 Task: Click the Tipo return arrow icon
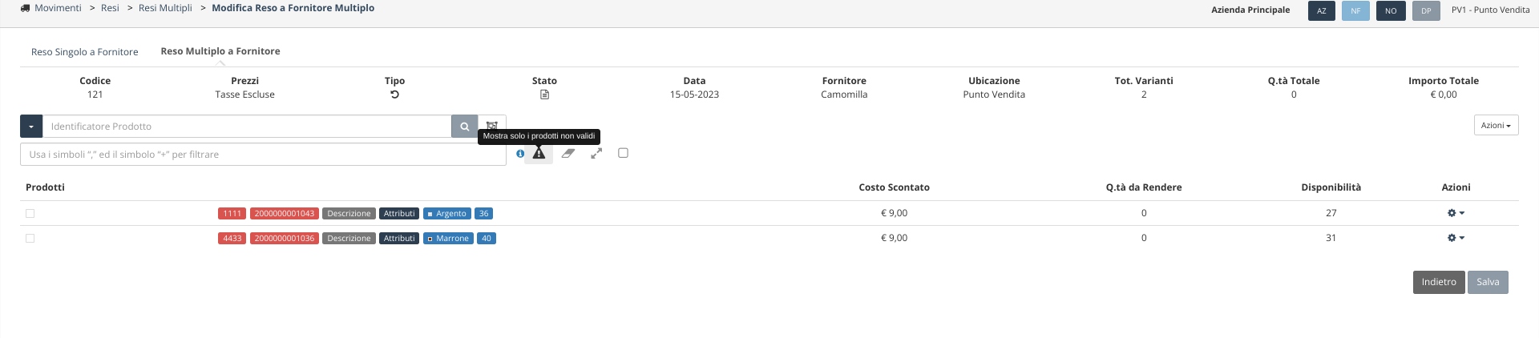394,95
